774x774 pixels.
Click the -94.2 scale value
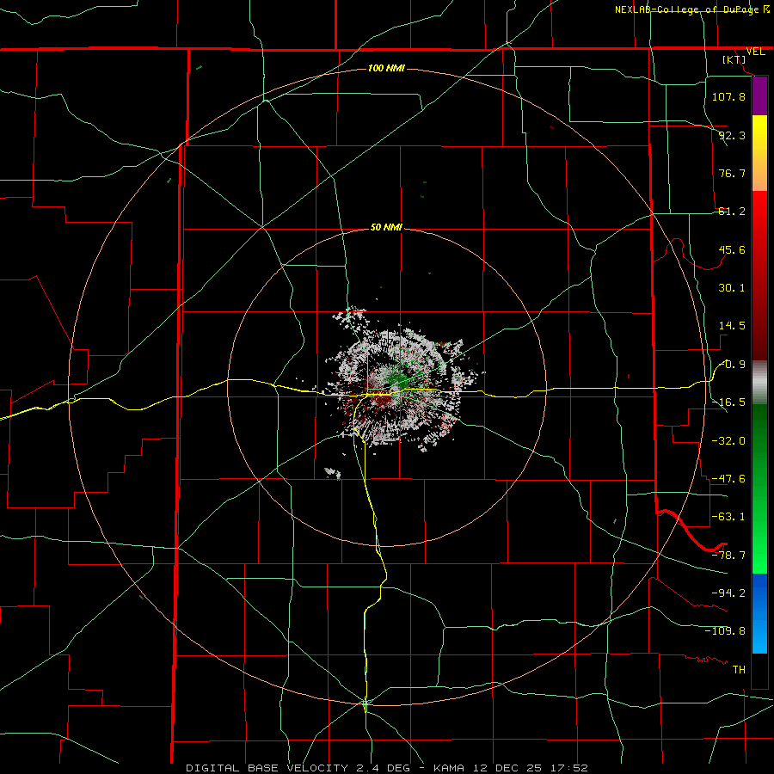click(x=728, y=593)
